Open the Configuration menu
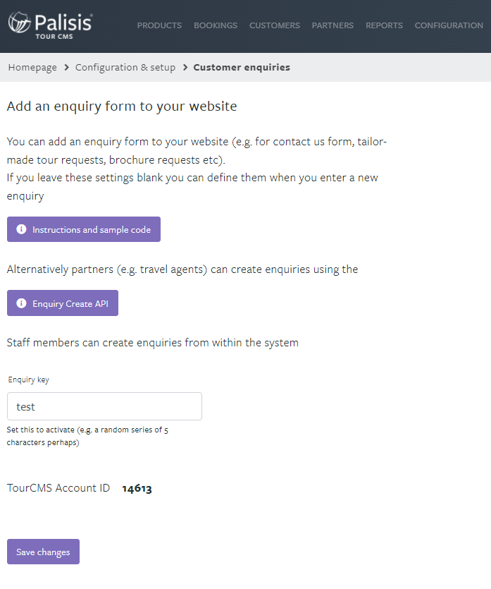Screen dimensions: 491x589 [x=449, y=25]
